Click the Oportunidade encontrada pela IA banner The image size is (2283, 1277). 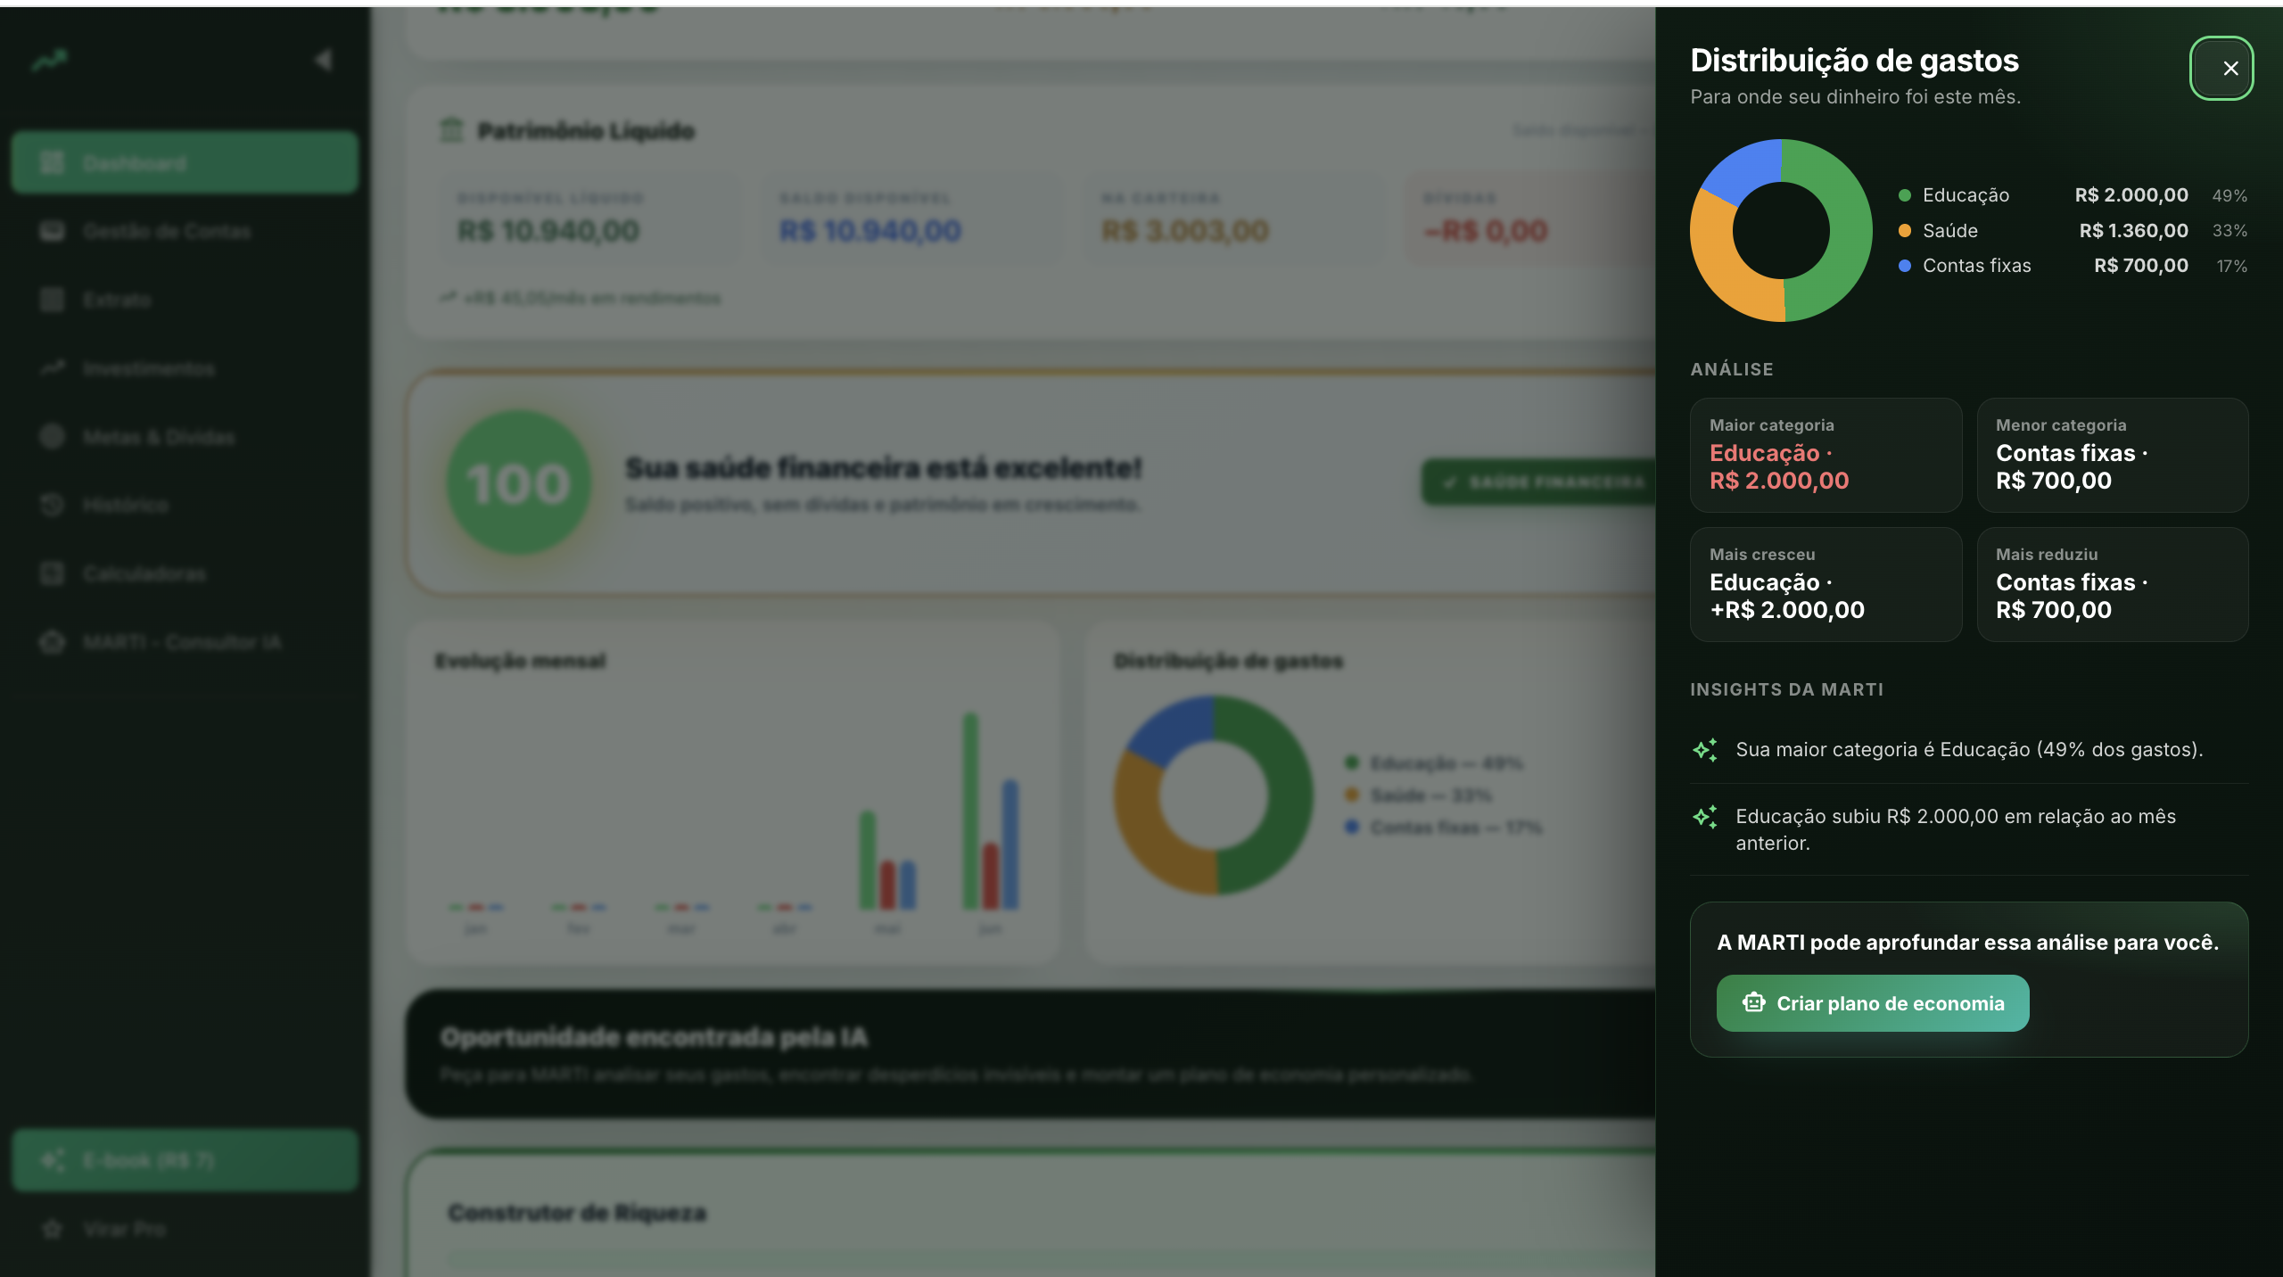1031,1053
